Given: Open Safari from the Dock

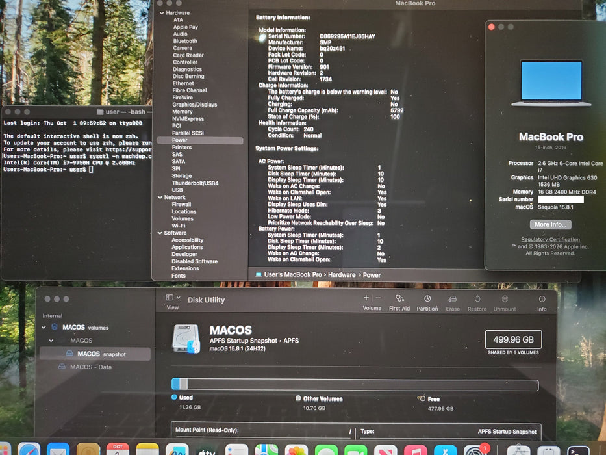Looking at the screenshot, I should click(29, 450).
